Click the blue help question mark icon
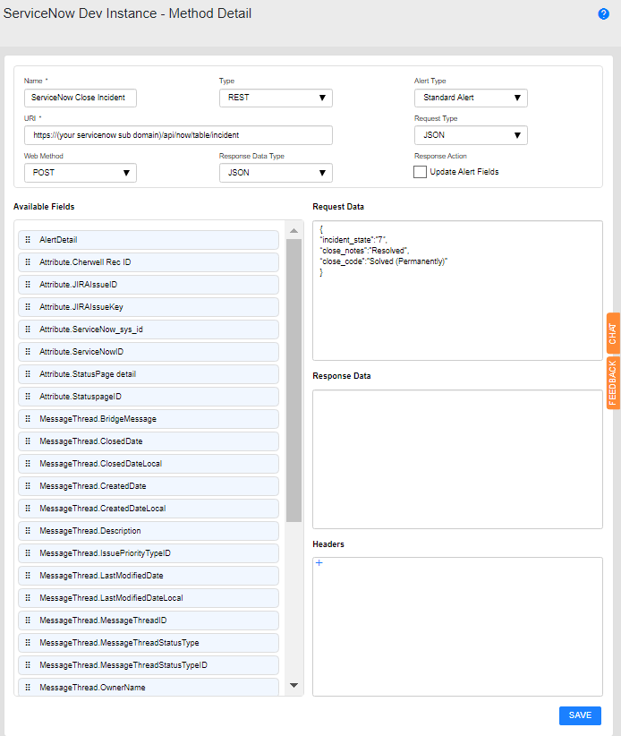The width and height of the screenshot is (621, 736). 603,14
